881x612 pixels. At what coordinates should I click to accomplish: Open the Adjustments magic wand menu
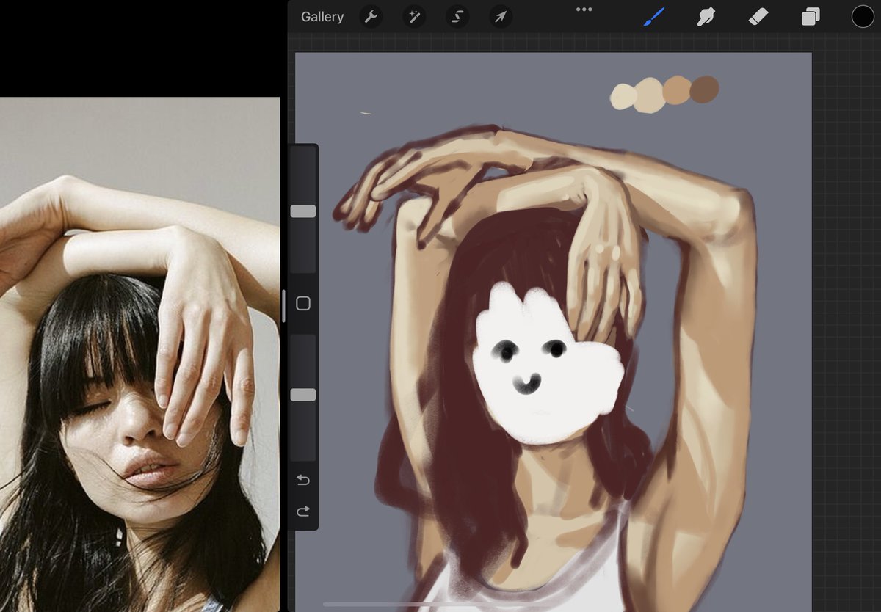coord(414,17)
